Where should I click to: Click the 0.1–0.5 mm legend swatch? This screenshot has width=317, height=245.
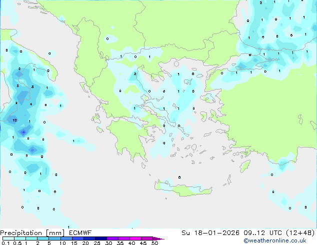(x=8, y=238)
